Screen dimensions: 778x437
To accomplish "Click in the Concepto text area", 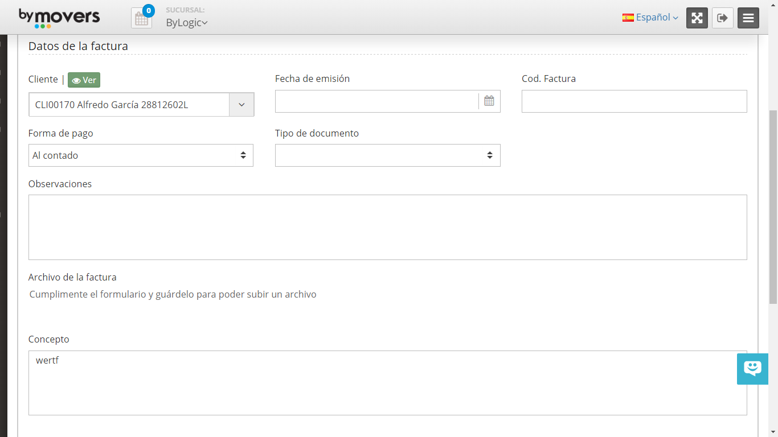I will (x=387, y=382).
